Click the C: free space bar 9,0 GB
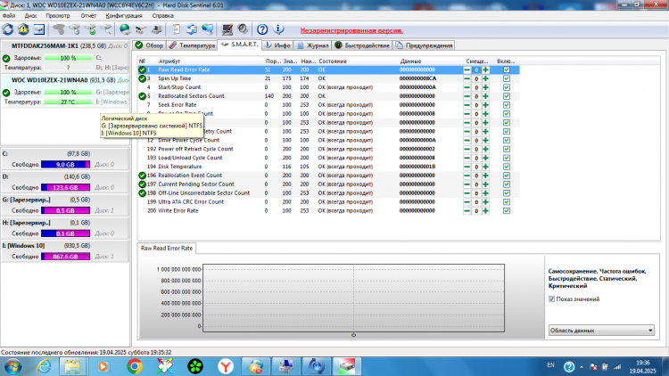Screen dimensions: 669x376 (65, 165)
